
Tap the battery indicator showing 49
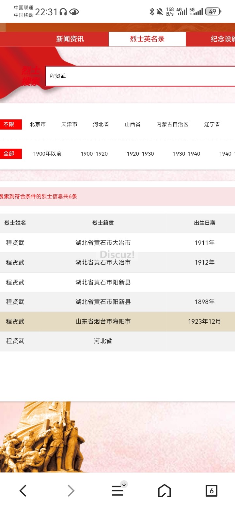[213, 12]
